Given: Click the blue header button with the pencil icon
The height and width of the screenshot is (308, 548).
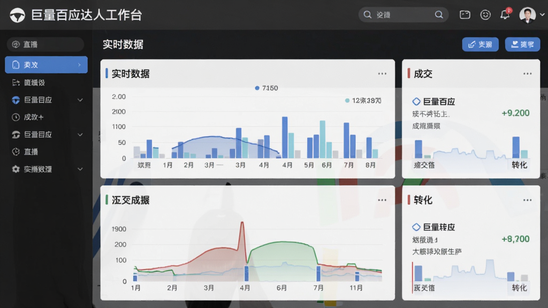Looking at the screenshot, I should click(480, 44).
